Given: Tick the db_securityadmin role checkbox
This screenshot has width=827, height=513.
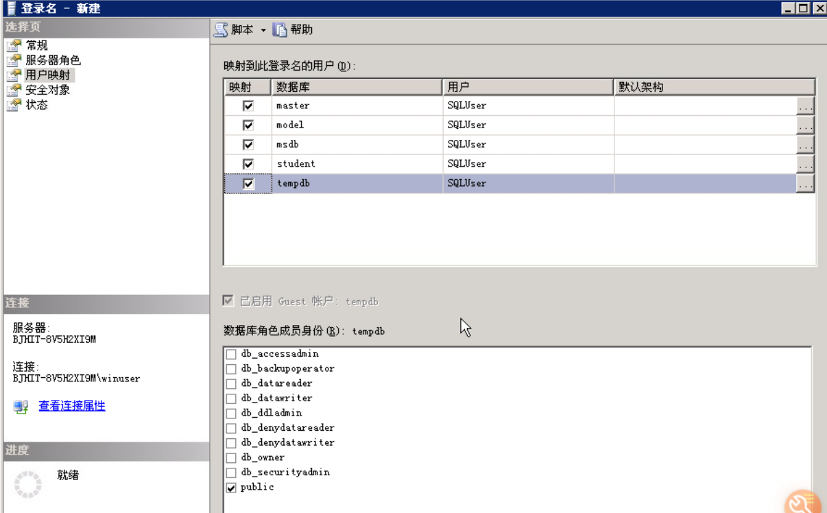Looking at the screenshot, I should click(231, 473).
